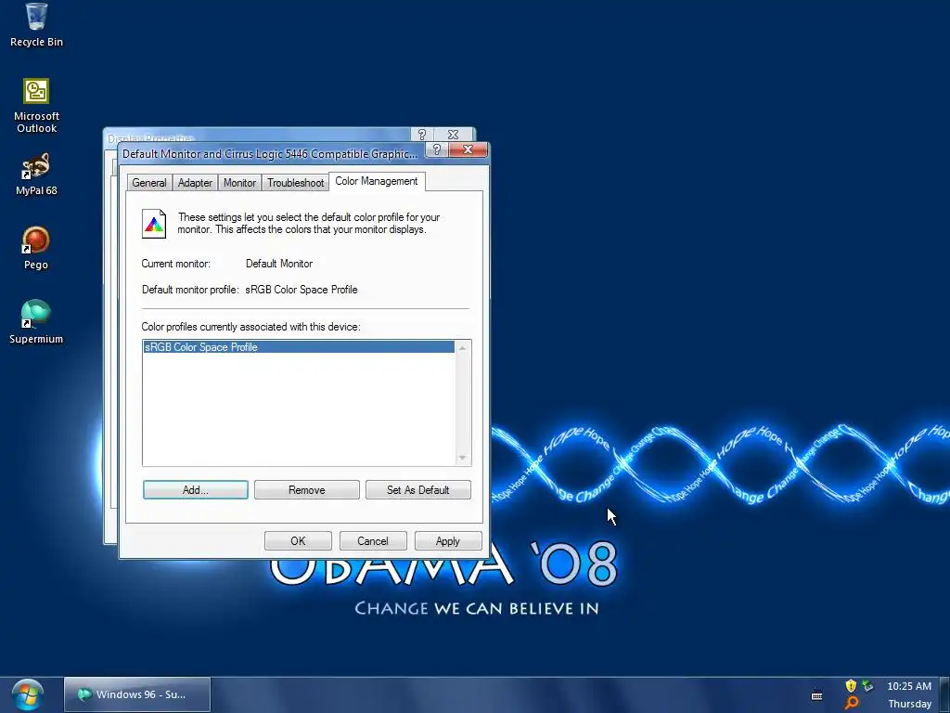Switch to the Monitor tab
Screen dimensions: 950x713
pos(239,183)
